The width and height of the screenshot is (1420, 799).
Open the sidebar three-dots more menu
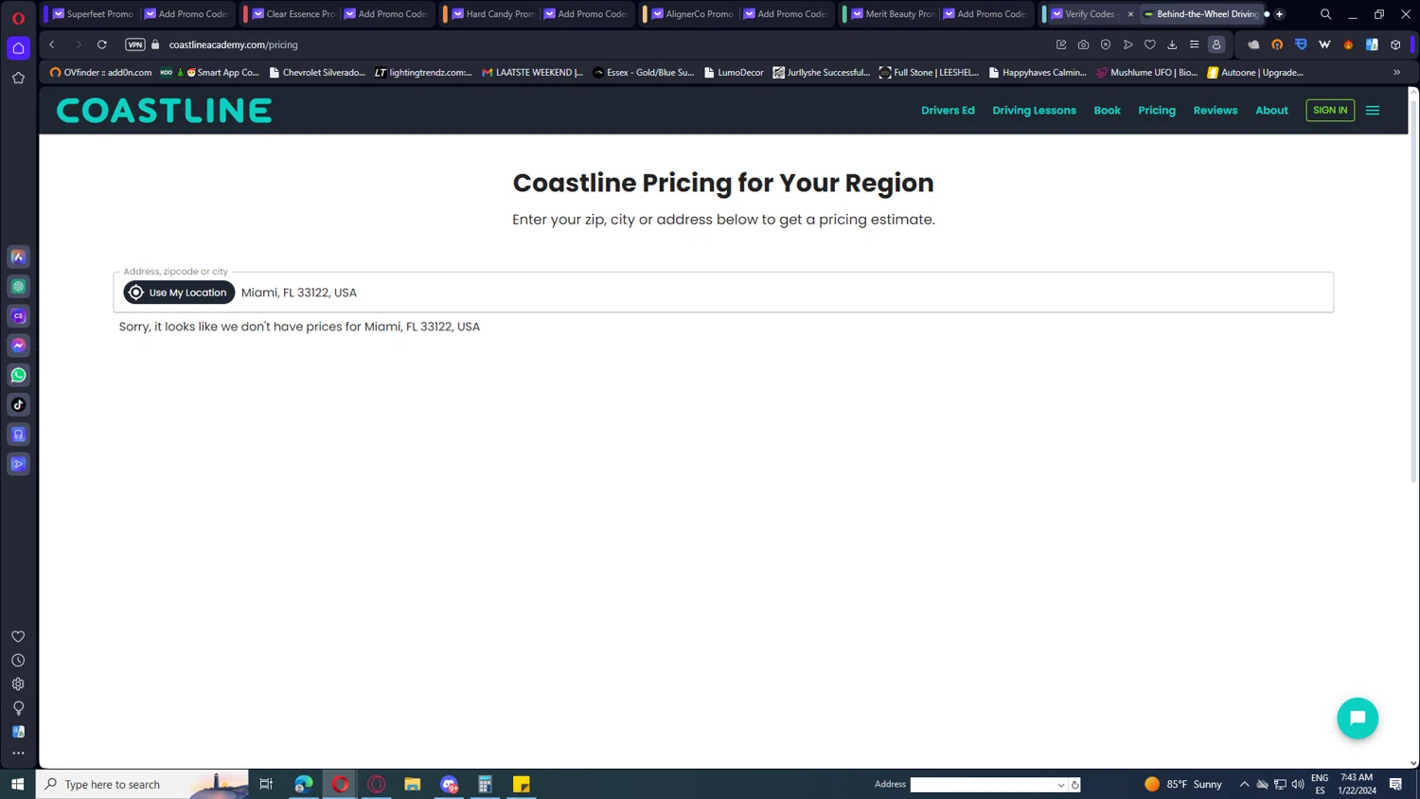point(18,754)
